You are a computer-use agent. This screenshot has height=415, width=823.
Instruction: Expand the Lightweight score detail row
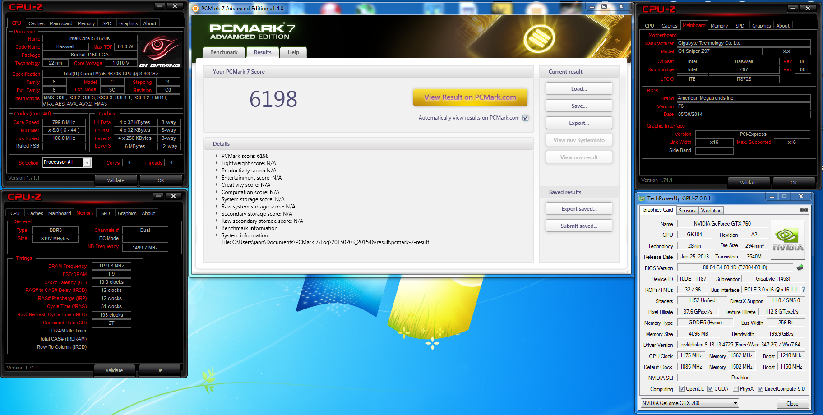pyautogui.click(x=217, y=163)
